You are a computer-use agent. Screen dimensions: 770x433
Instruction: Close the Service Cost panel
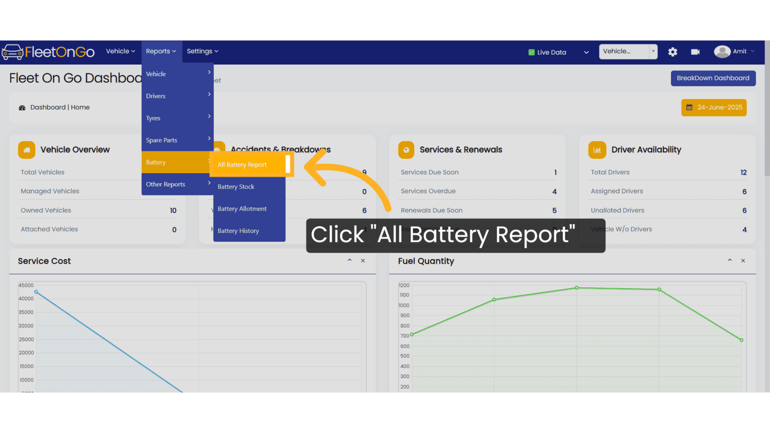coord(363,261)
